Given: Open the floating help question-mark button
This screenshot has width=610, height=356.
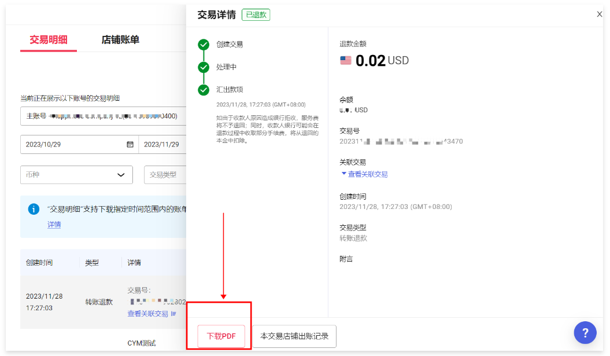Looking at the screenshot, I should coord(585,333).
